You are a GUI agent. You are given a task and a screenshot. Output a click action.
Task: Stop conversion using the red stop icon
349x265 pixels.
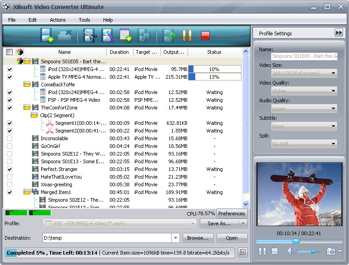pos(205,35)
